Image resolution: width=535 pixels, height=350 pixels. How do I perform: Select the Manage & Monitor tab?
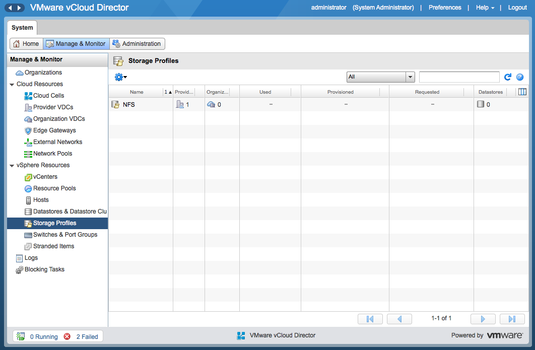pos(76,44)
